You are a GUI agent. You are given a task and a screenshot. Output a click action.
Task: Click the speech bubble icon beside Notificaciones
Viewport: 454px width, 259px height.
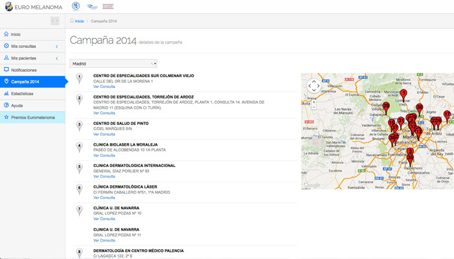point(6,69)
